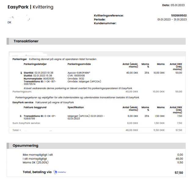
Task: Click the EasyPark Kvittering title
Action: [x=31, y=7]
